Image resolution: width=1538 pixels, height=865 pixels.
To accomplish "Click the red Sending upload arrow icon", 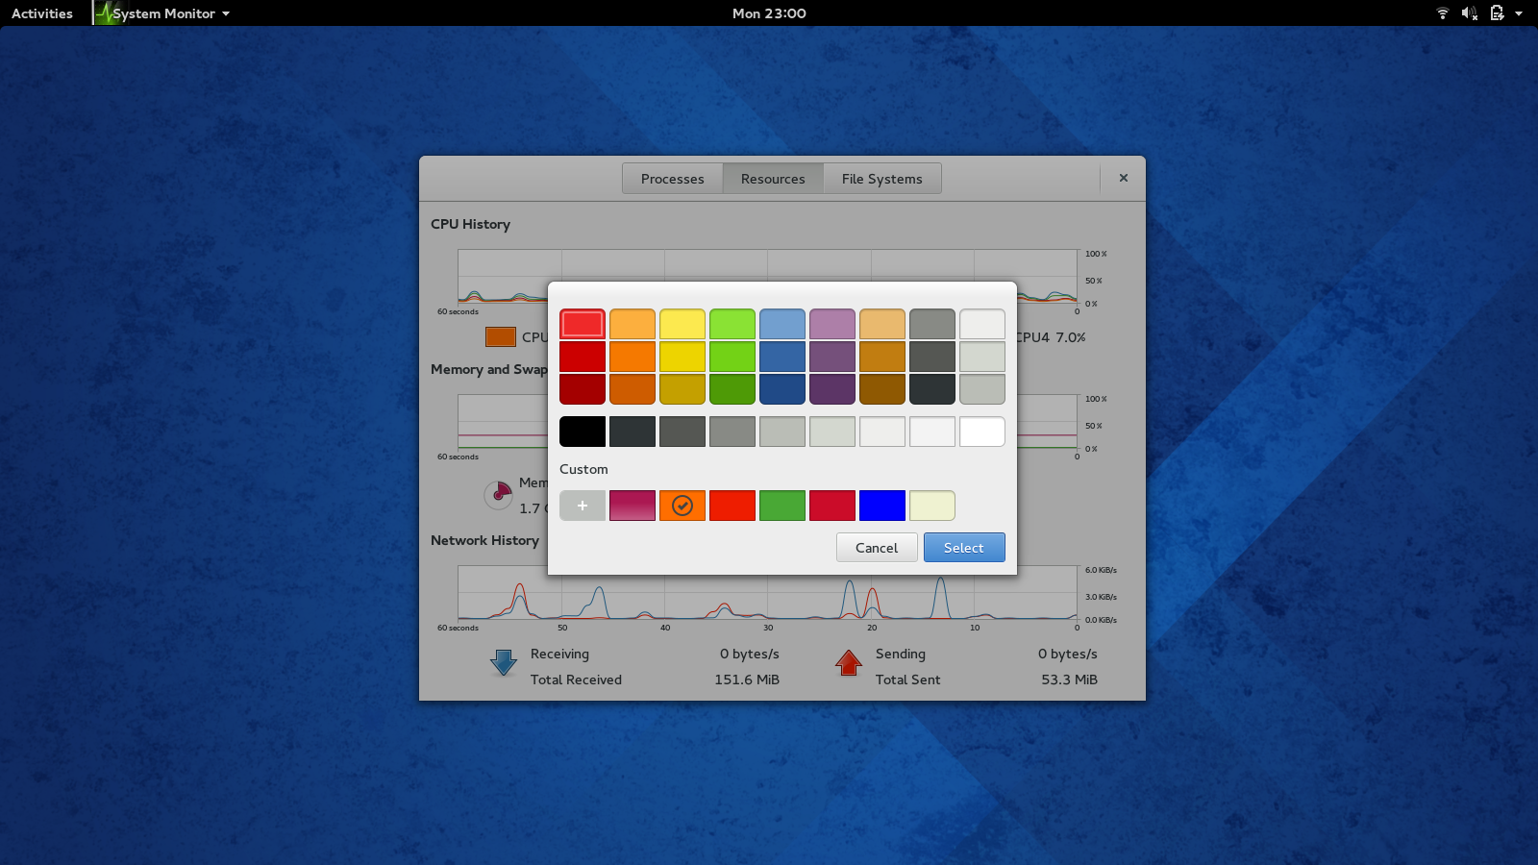I will point(849,661).
